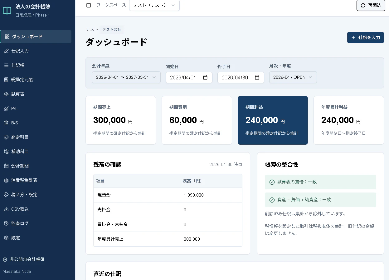Click the book logo icon in sidebar header

[x=7, y=11]
